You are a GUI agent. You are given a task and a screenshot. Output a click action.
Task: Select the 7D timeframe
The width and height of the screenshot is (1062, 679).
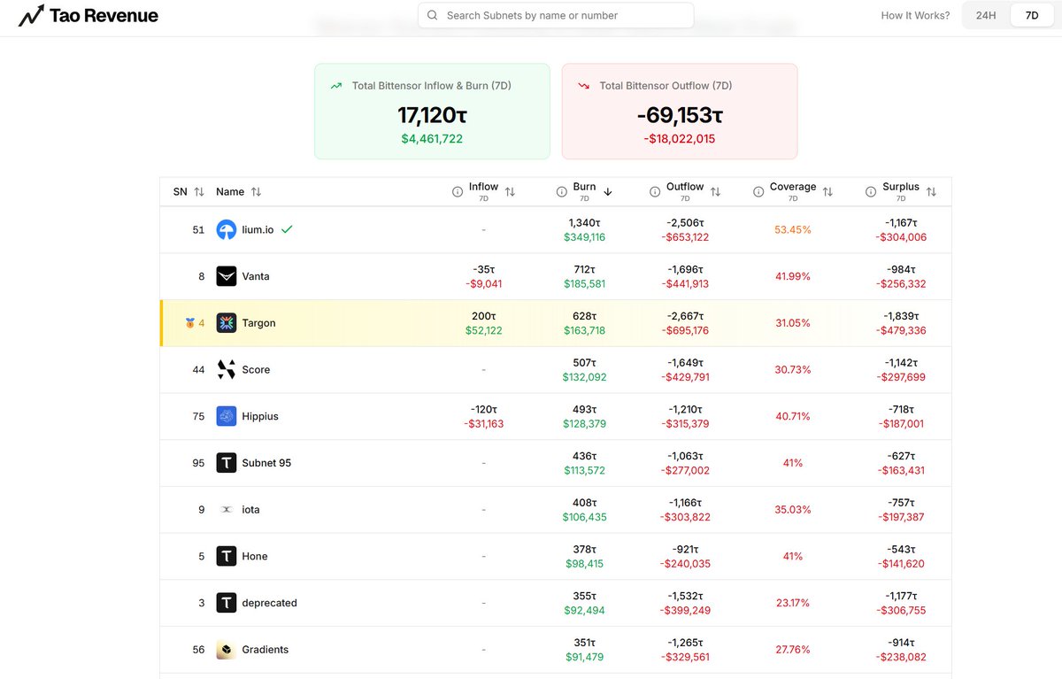[x=1032, y=15]
